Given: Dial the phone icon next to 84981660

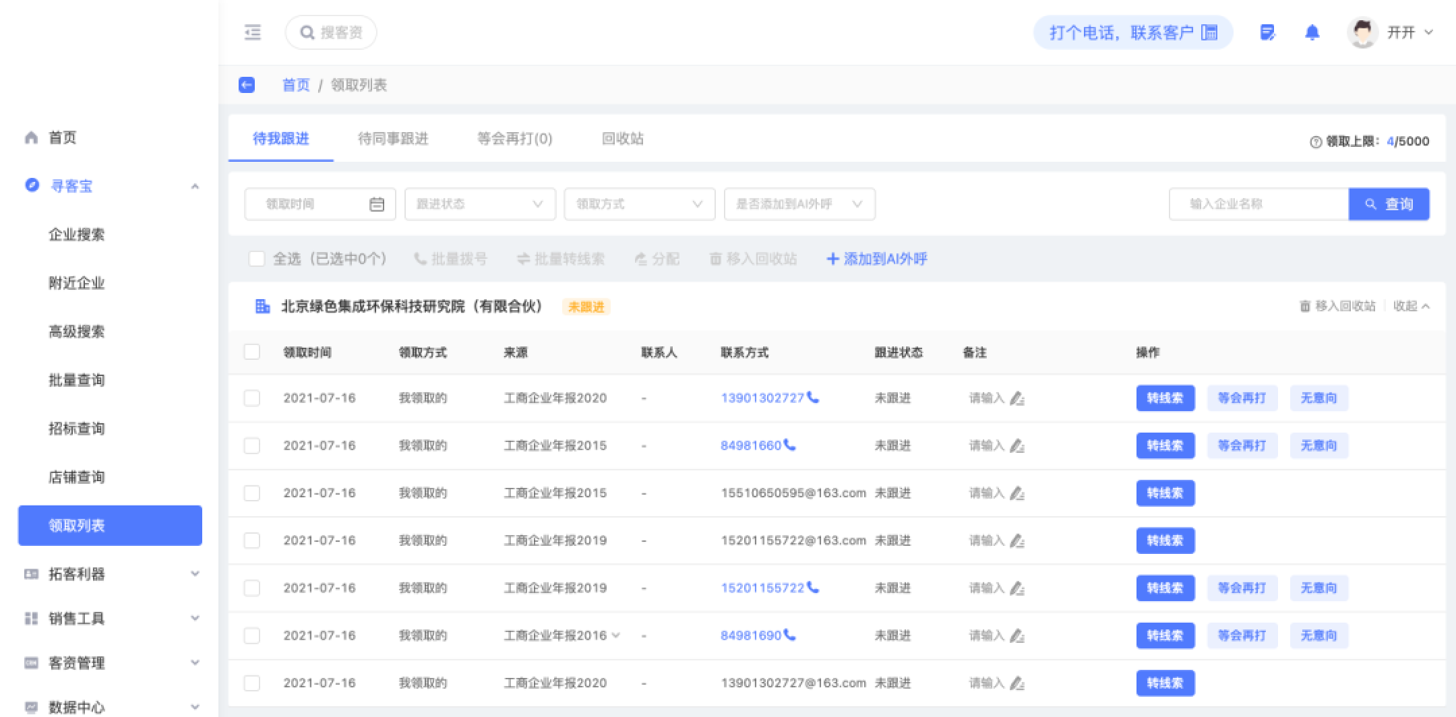Looking at the screenshot, I should point(789,445).
